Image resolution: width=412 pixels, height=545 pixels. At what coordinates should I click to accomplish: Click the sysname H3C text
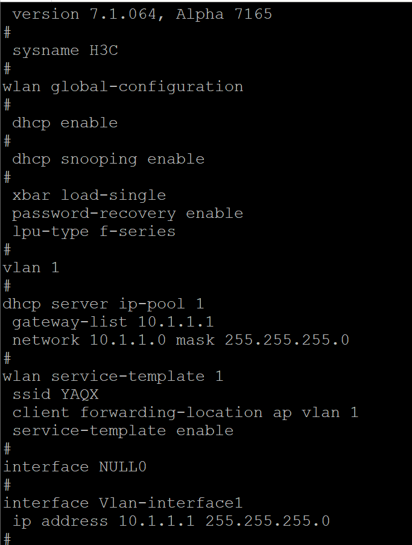[65, 50]
